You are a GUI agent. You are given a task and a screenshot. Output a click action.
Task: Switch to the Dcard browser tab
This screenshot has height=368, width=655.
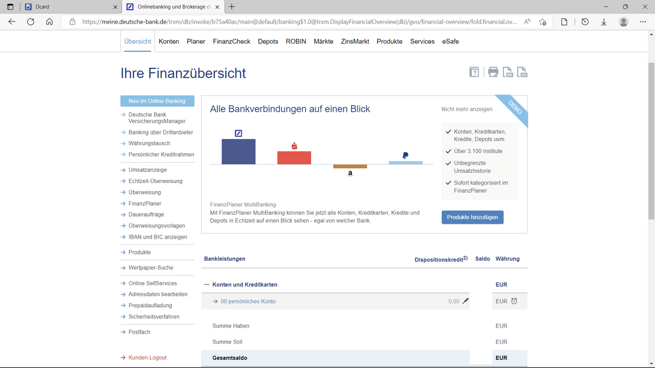tap(71, 7)
